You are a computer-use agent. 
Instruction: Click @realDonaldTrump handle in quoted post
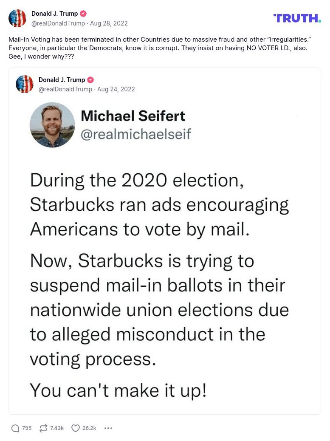click(65, 89)
